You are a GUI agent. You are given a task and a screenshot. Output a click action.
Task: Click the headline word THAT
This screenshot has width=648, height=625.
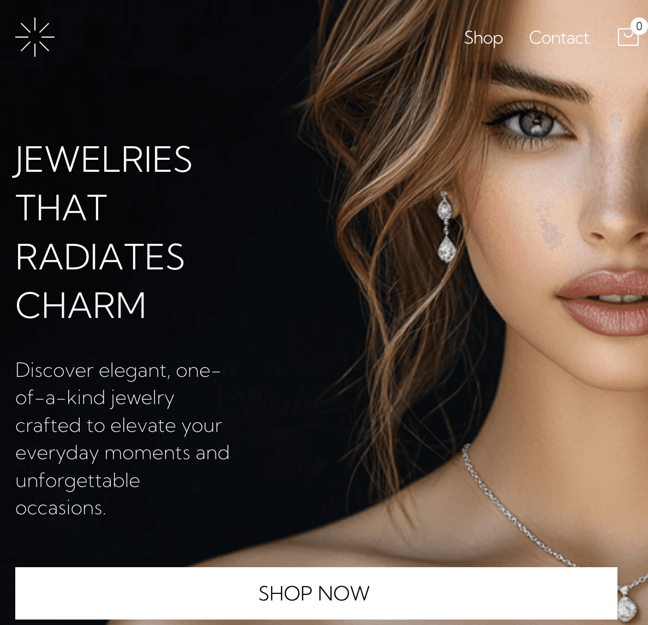pos(62,208)
